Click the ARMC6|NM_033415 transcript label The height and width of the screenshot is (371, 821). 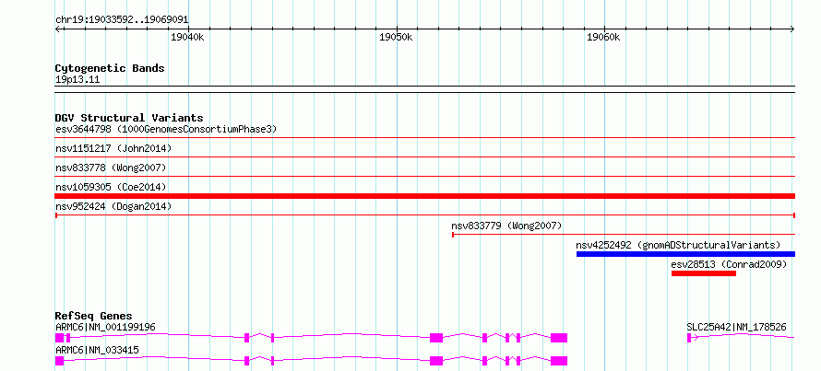(97, 350)
